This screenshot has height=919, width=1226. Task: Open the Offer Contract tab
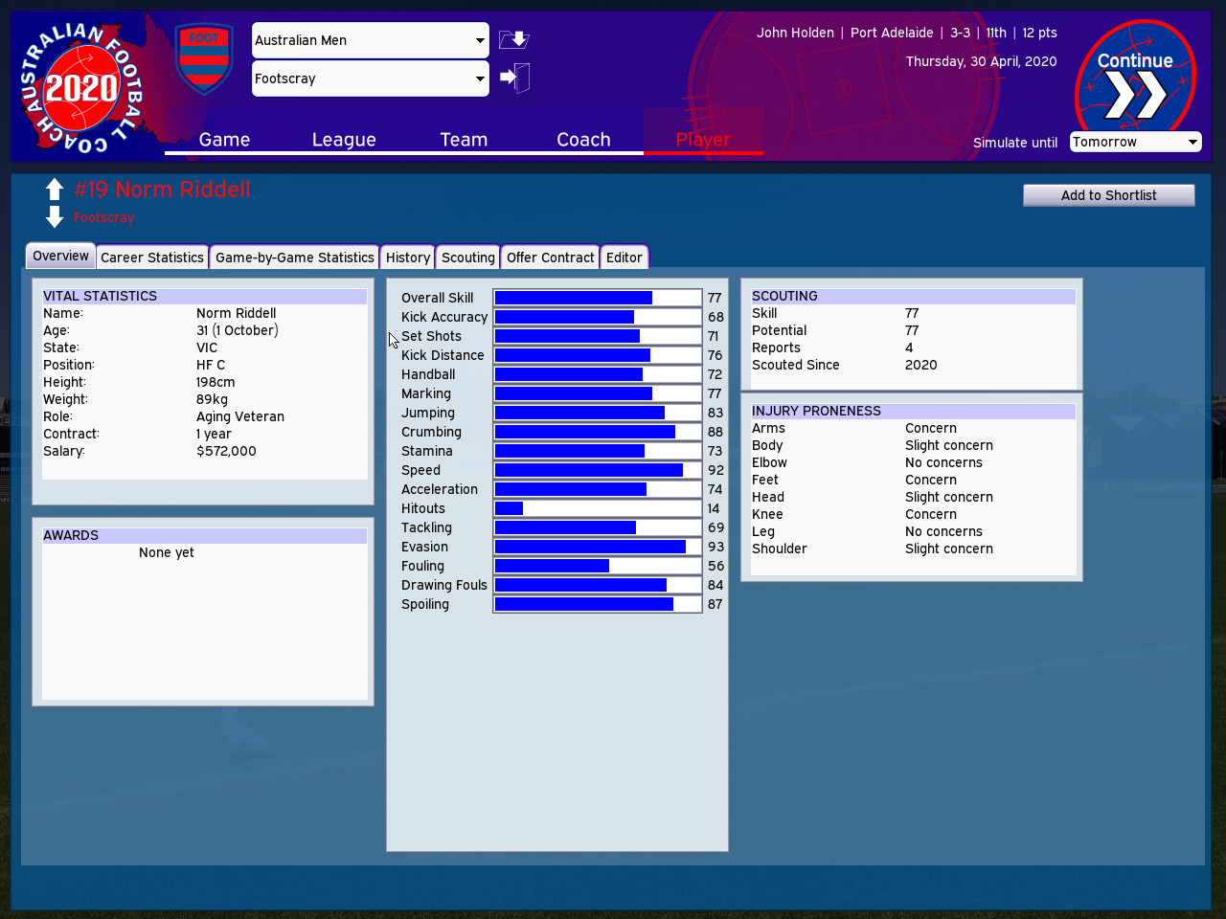point(550,257)
